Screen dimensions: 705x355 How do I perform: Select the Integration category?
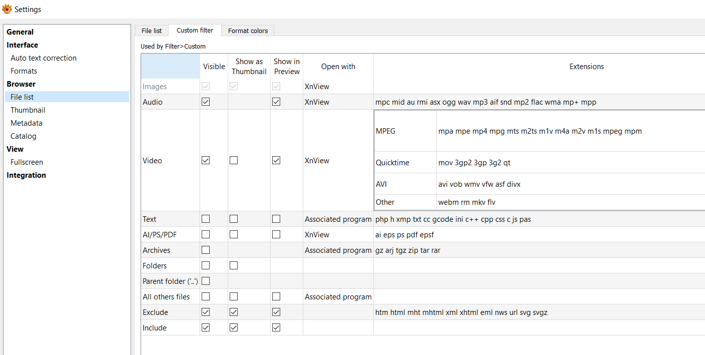(26, 175)
